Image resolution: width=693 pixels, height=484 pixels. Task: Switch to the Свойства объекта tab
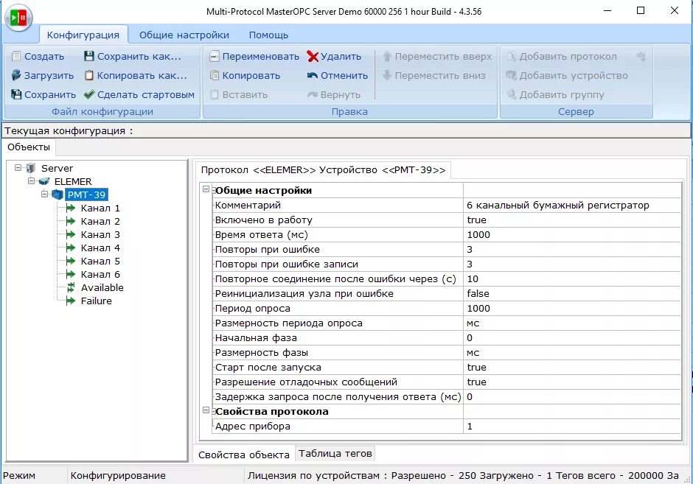(x=243, y=455)
